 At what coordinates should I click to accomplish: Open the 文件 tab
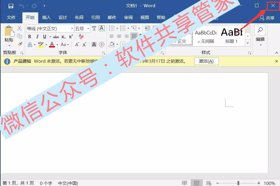pyautogui.click(x=11, y=18)
